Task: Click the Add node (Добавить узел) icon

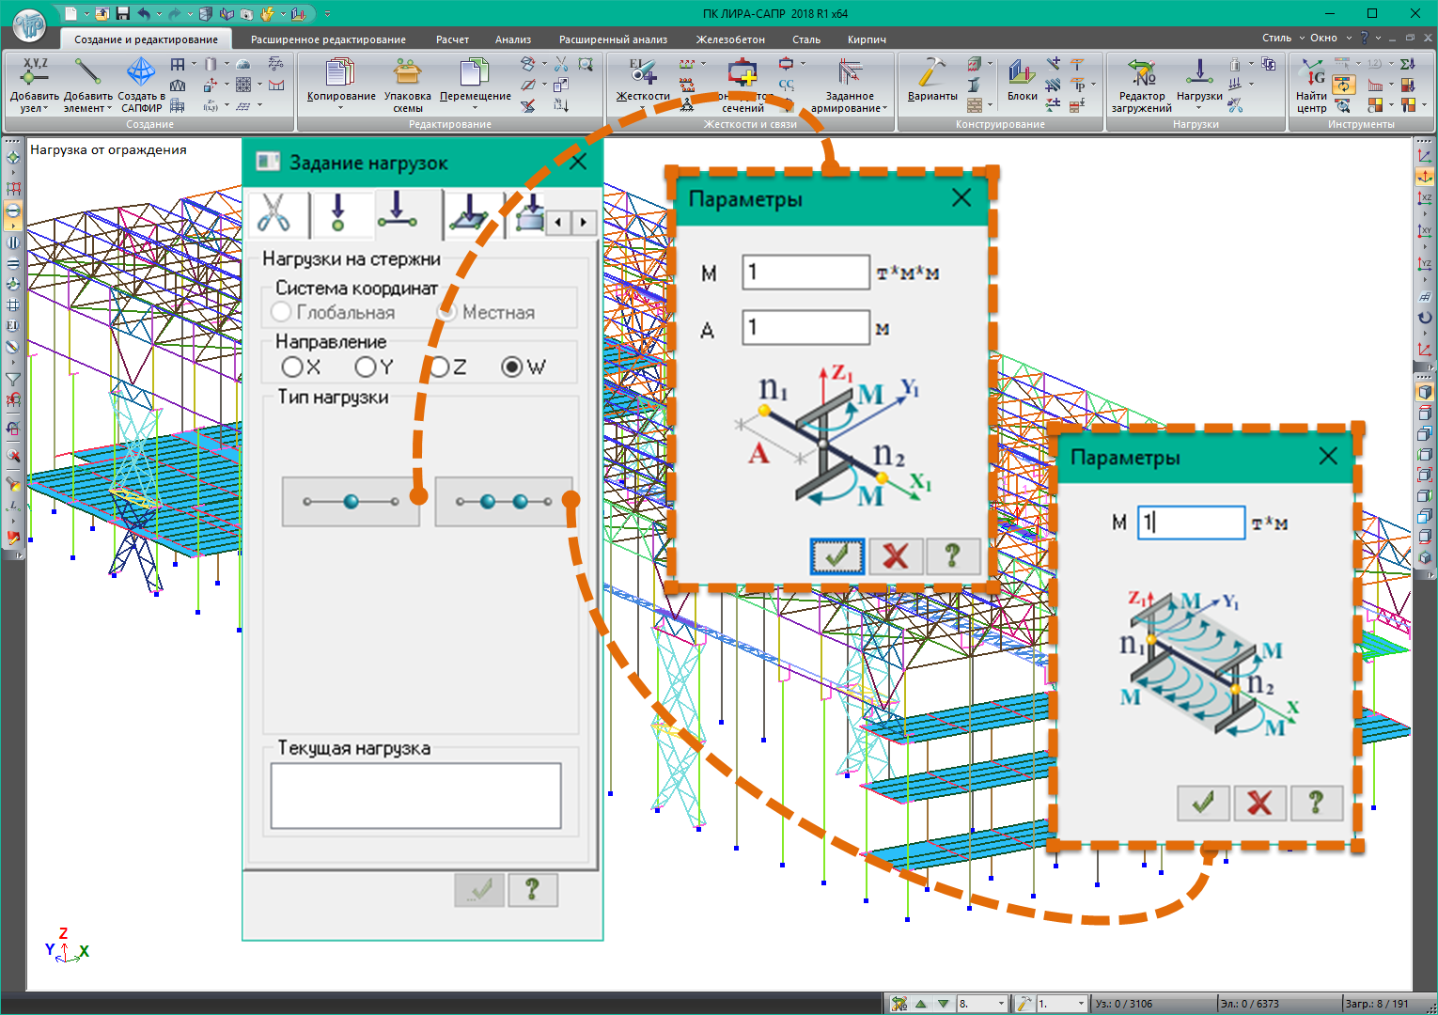Action: (x=34, y=73)
